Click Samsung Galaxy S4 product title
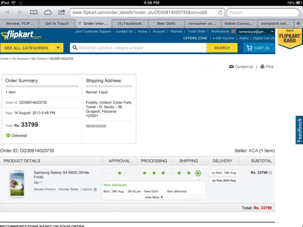The width and height of the screenshot is (303, 227). [x=61, y=174]
